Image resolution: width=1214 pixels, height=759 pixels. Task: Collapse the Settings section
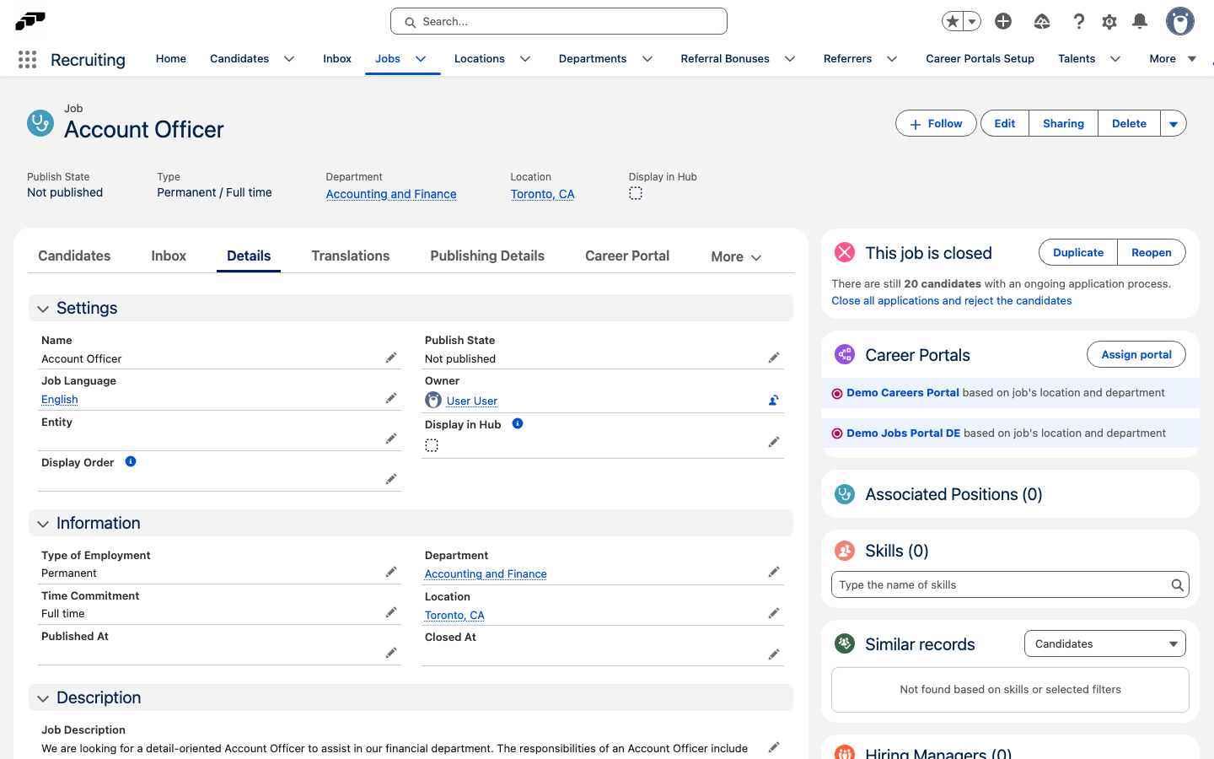[x=43, y=309]
